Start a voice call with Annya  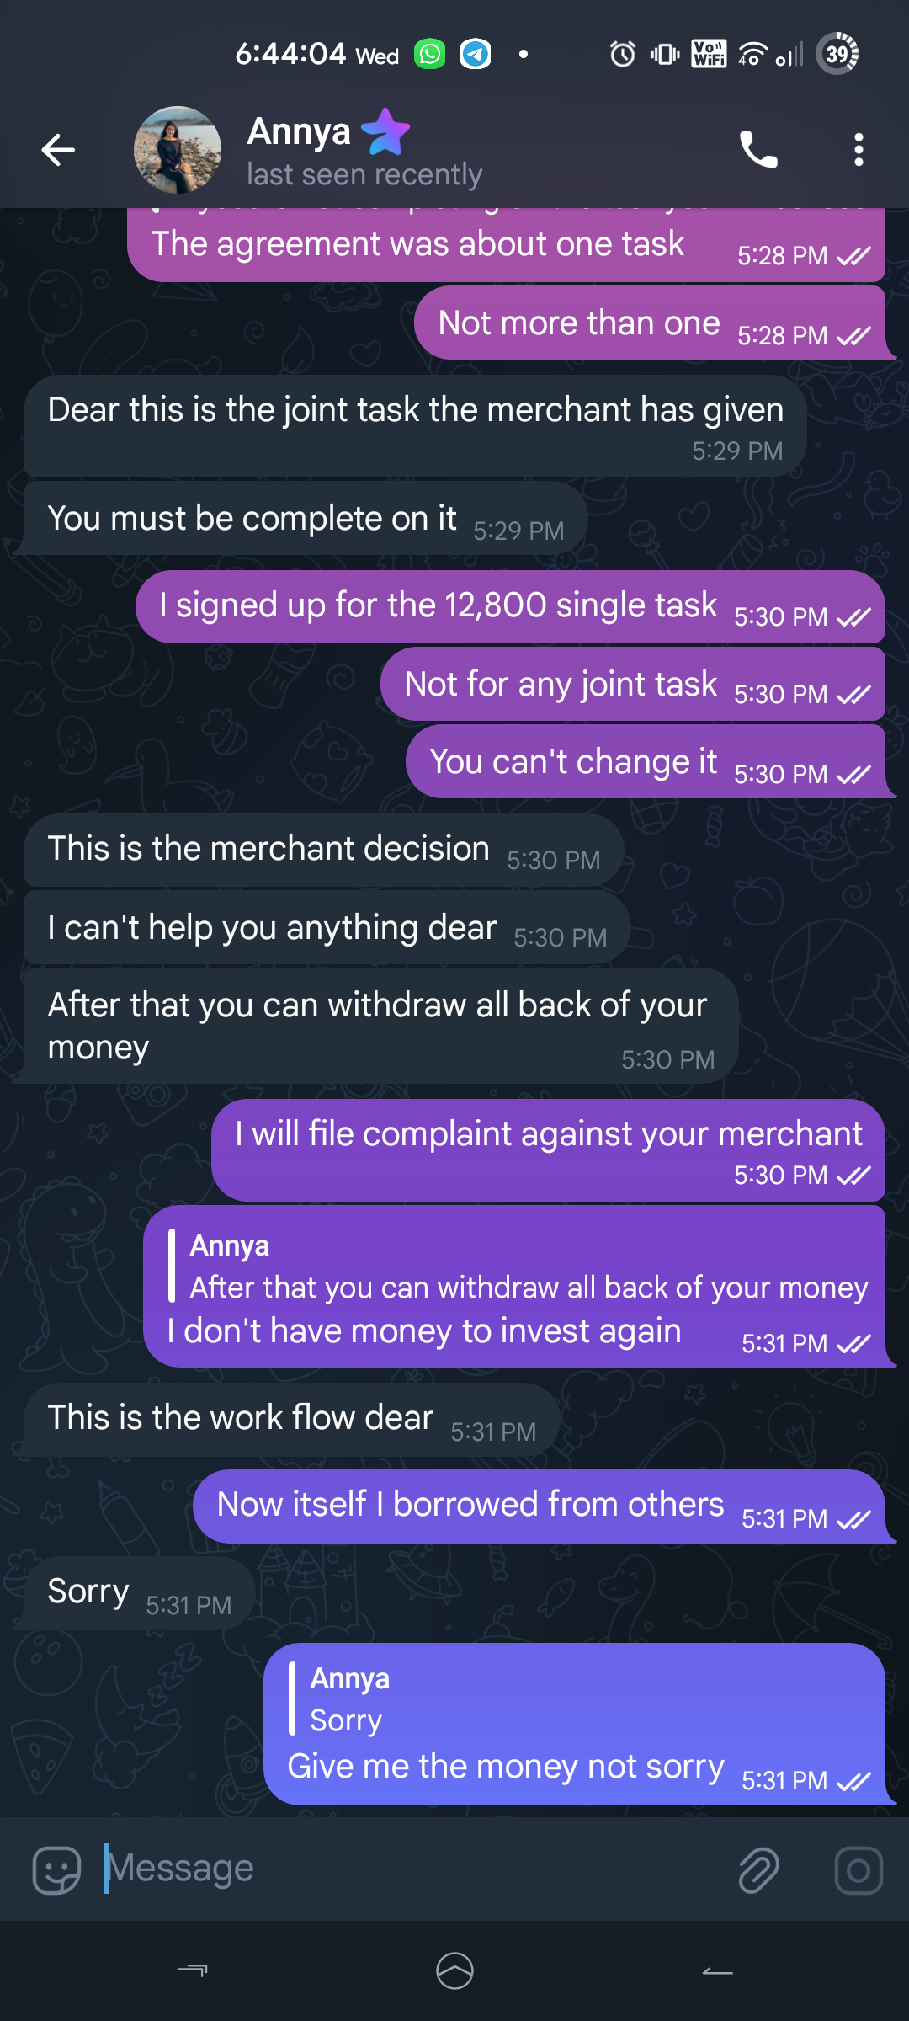[758, 150]
